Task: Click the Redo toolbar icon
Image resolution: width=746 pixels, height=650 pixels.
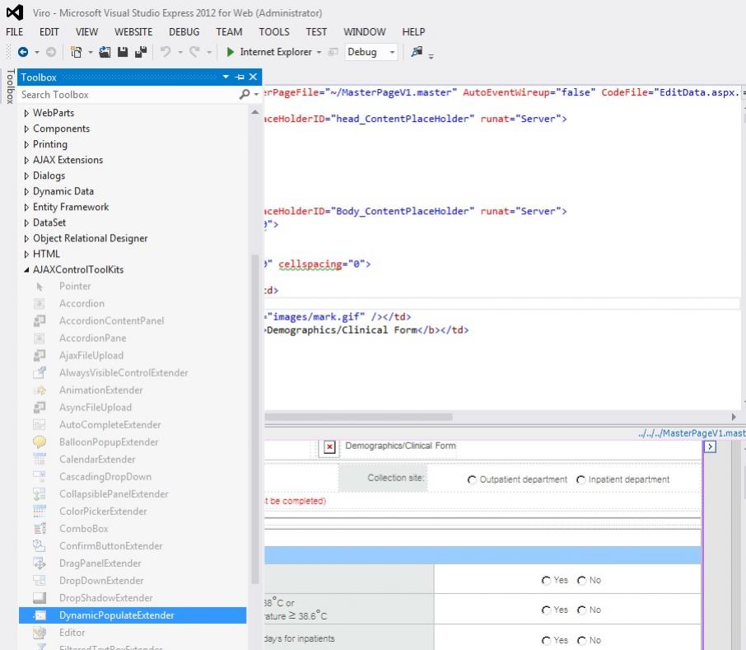Action: (x=194, y=51)
